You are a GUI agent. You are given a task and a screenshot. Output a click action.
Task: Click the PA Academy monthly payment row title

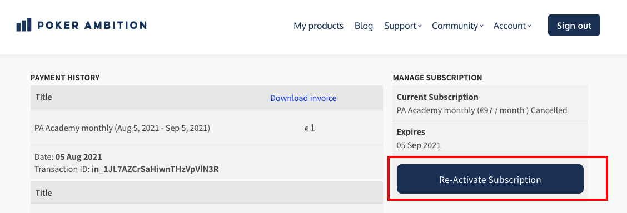[122, 128]
